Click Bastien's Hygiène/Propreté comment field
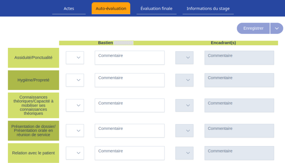This screenshot has height=163, width=285. (130, 80)
